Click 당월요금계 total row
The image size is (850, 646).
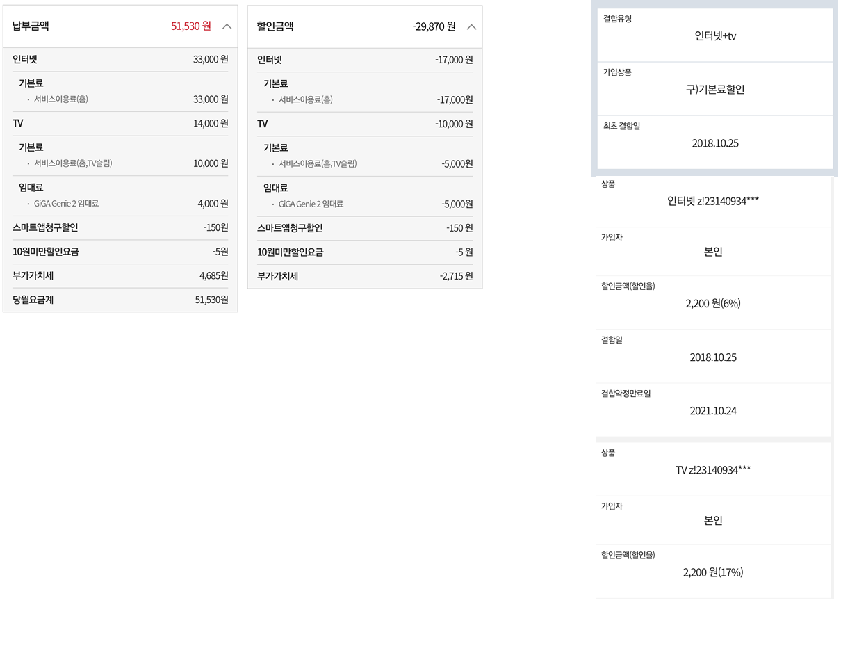[x=33, y=300]
